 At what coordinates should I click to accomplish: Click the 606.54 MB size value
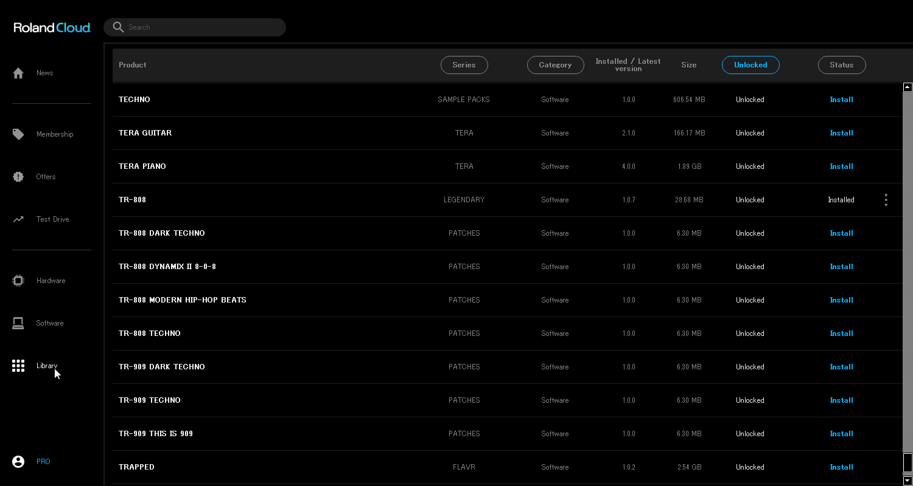pyautogui.click(x=689, y=100)
